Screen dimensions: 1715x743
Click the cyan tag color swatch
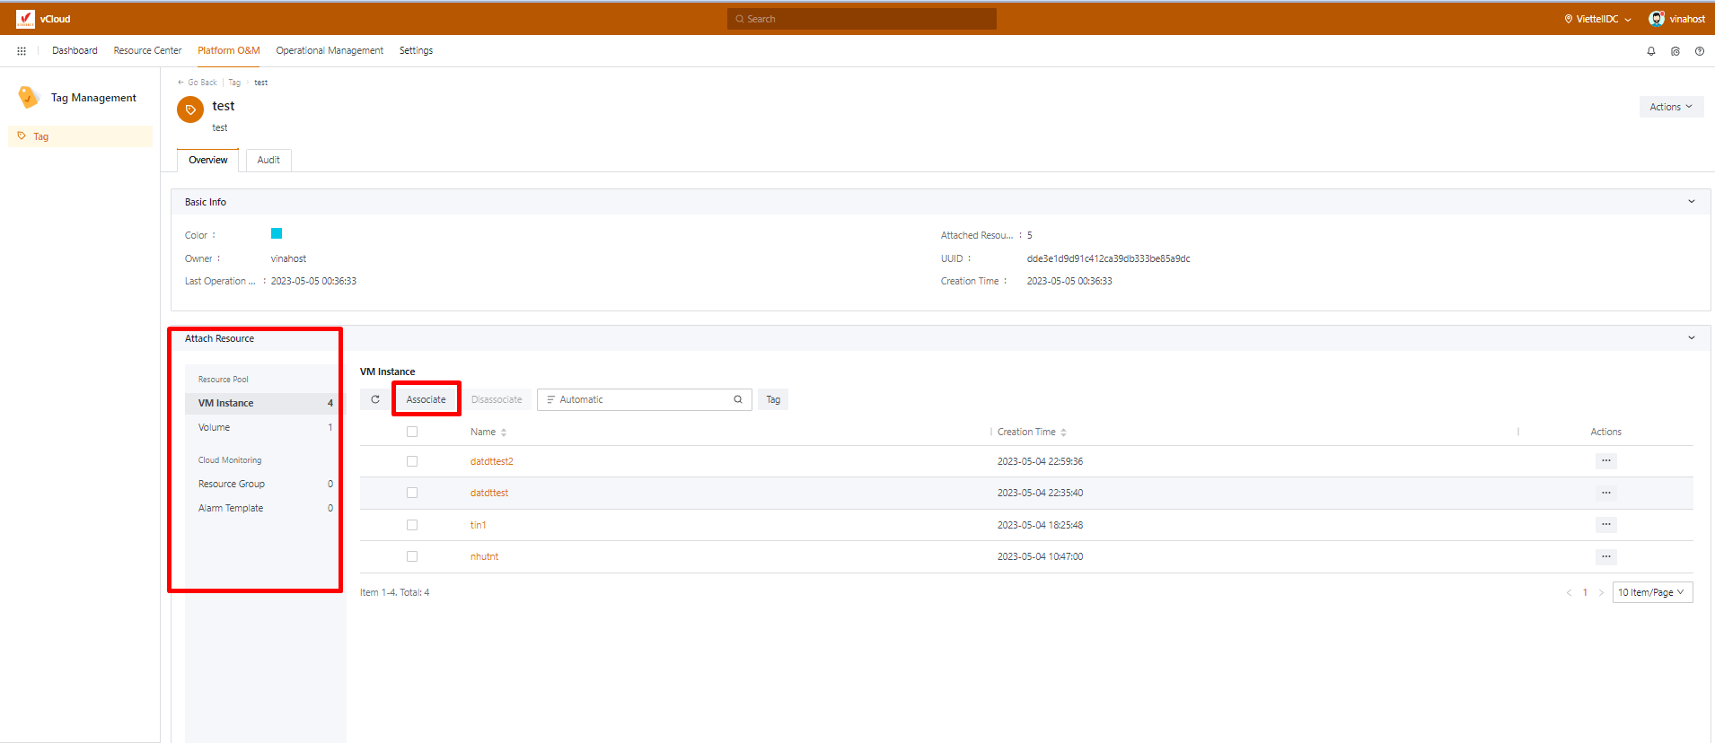pos(277,233)
